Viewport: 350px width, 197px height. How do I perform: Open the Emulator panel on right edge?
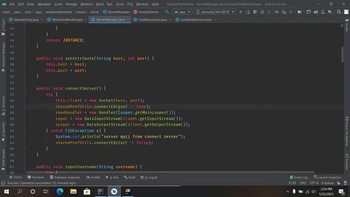click(x=347, y=162)
